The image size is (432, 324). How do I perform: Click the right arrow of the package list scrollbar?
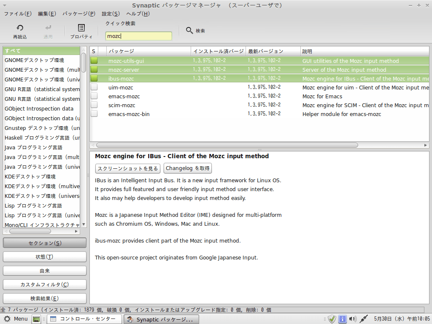[x=426, y=145]
